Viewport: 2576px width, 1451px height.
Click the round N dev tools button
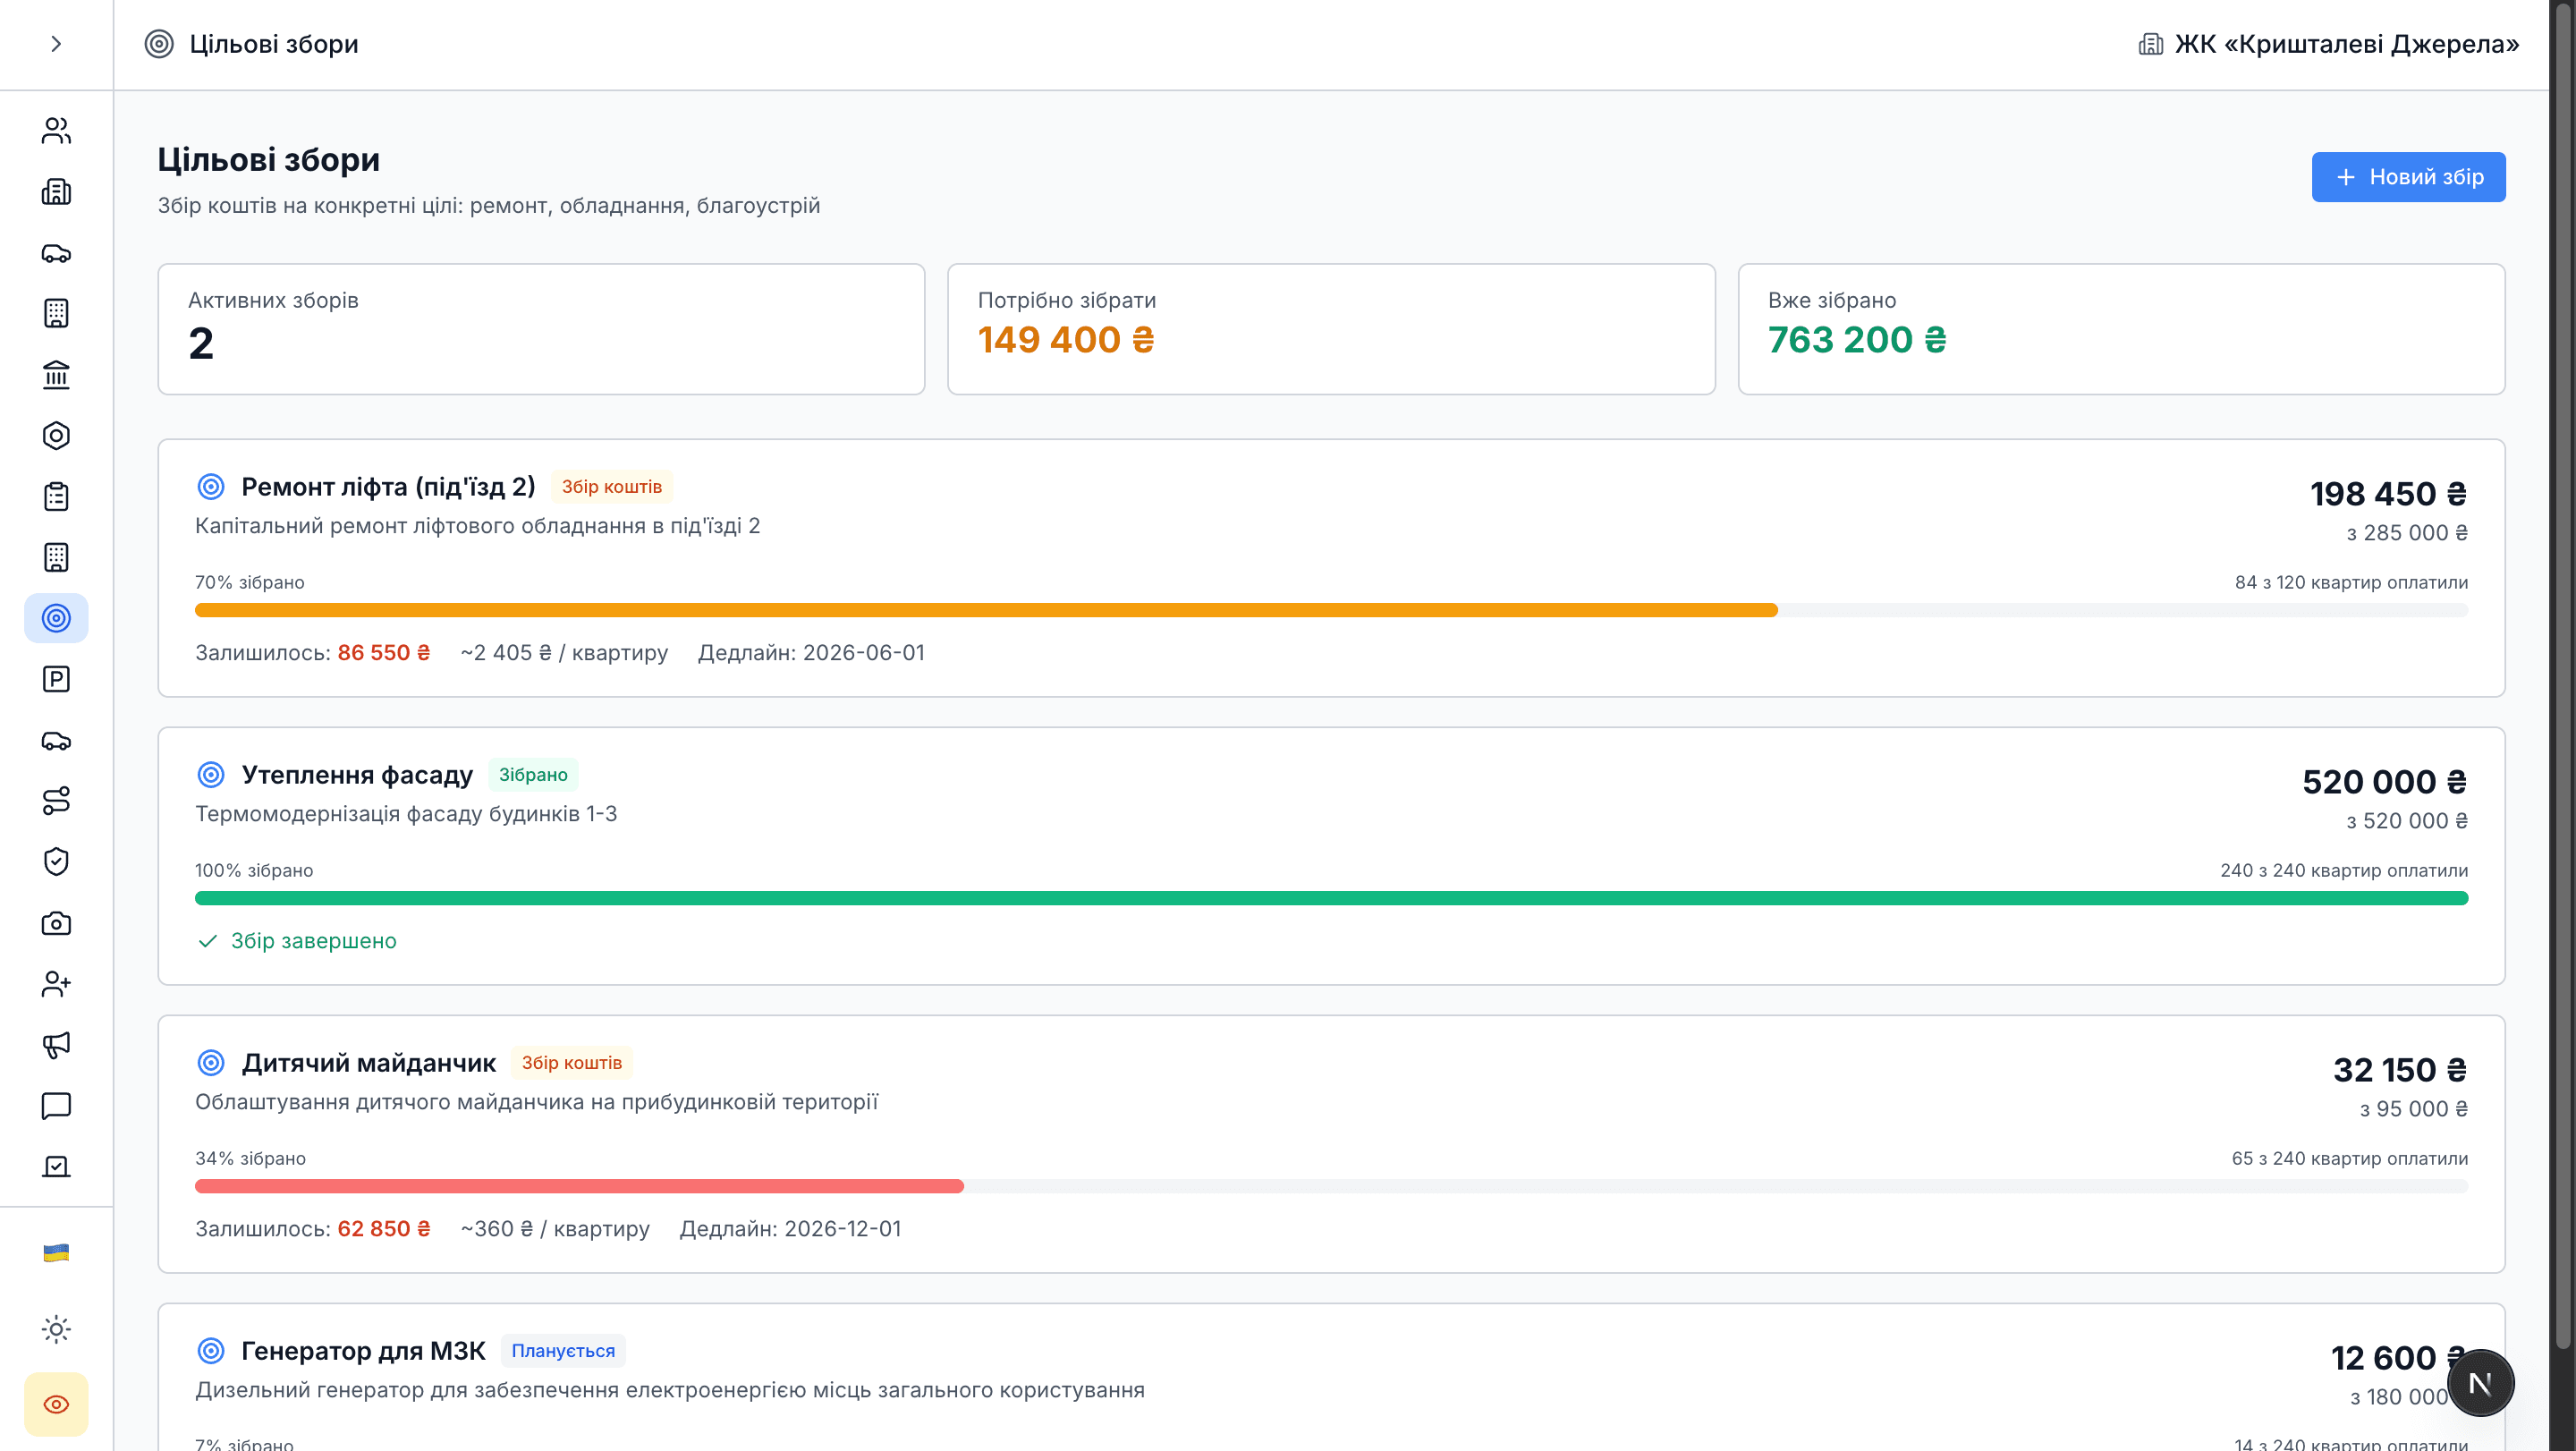2480,1384
